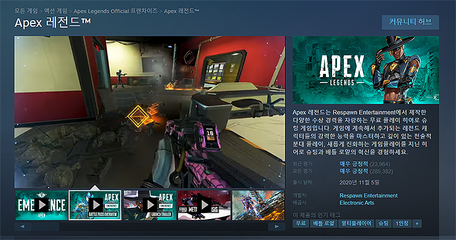Select the screenshot thumbnail after the videos
This screenshot has width=456, height=240.
pyautogui.click(x=258, y=205)
